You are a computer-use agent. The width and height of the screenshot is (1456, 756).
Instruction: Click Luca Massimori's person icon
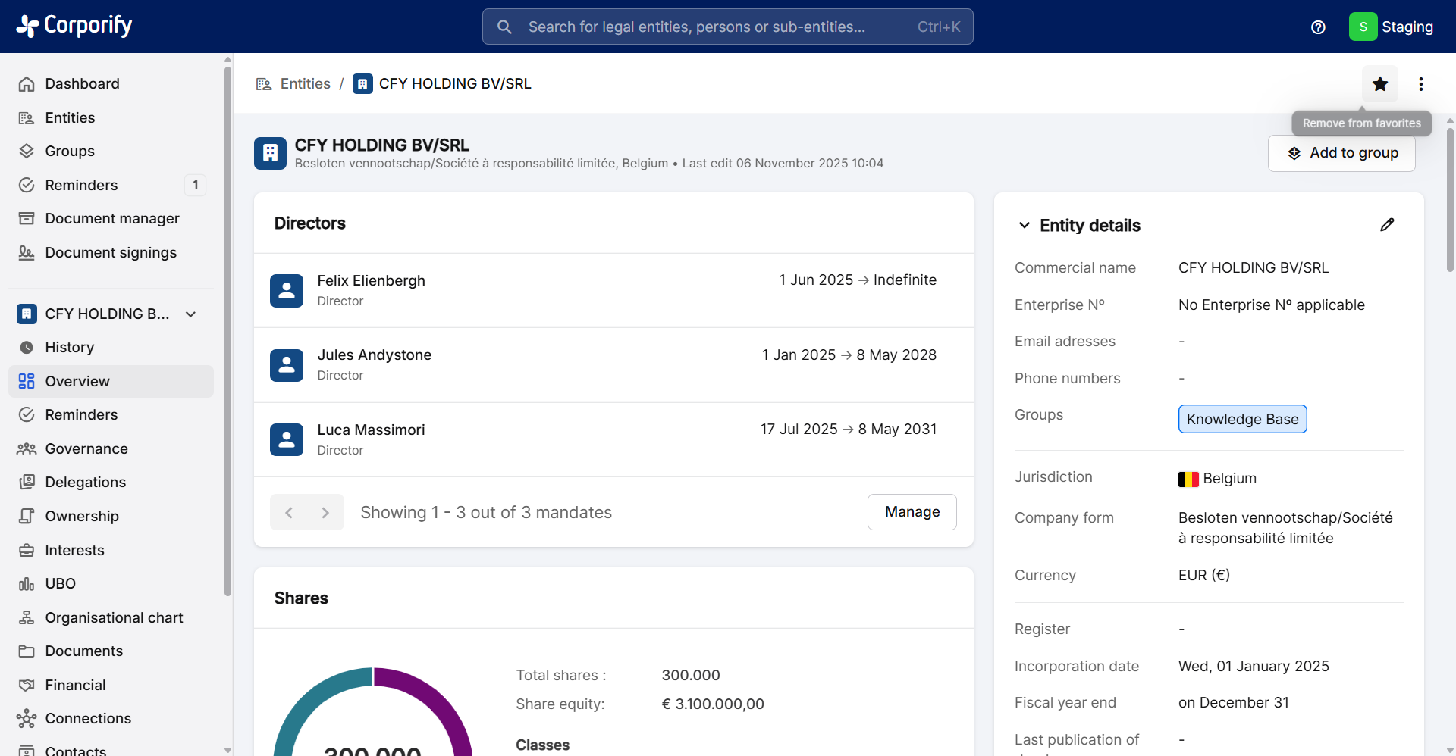click(287, 439)
